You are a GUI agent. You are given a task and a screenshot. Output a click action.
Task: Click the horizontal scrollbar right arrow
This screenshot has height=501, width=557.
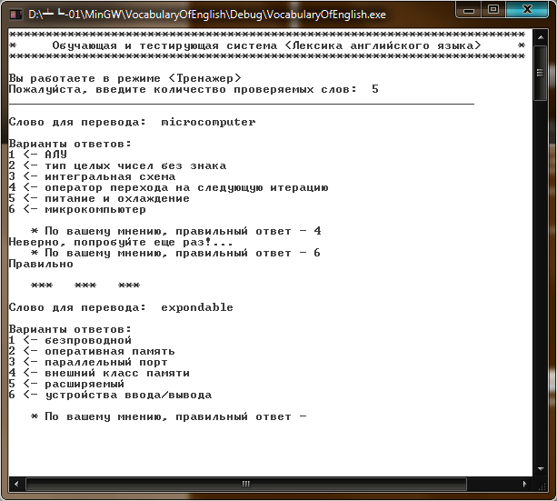(525, 484)
